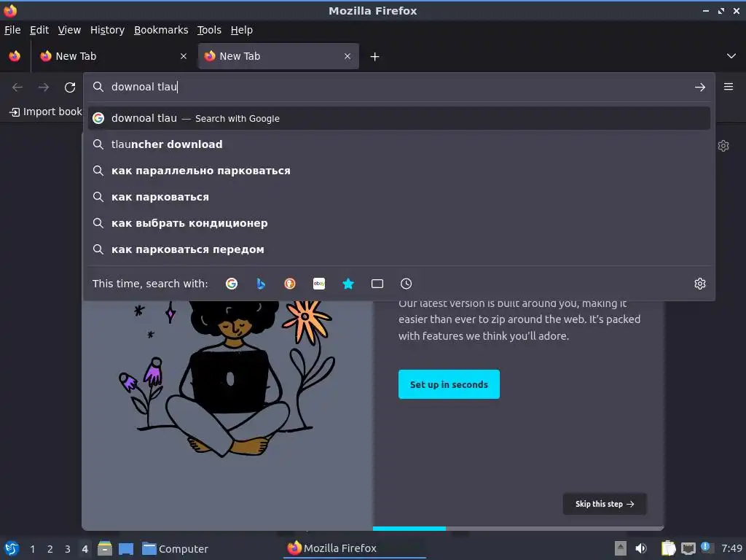Switch to workspace 1 in taskbar

(x=32, y=549)
